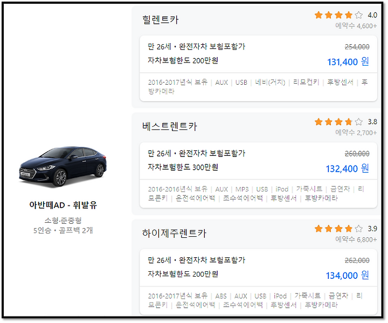Viewport: 388px width, 323px height.
Task: Click the struck-through 260,000 original price
Action: (357, 153)
